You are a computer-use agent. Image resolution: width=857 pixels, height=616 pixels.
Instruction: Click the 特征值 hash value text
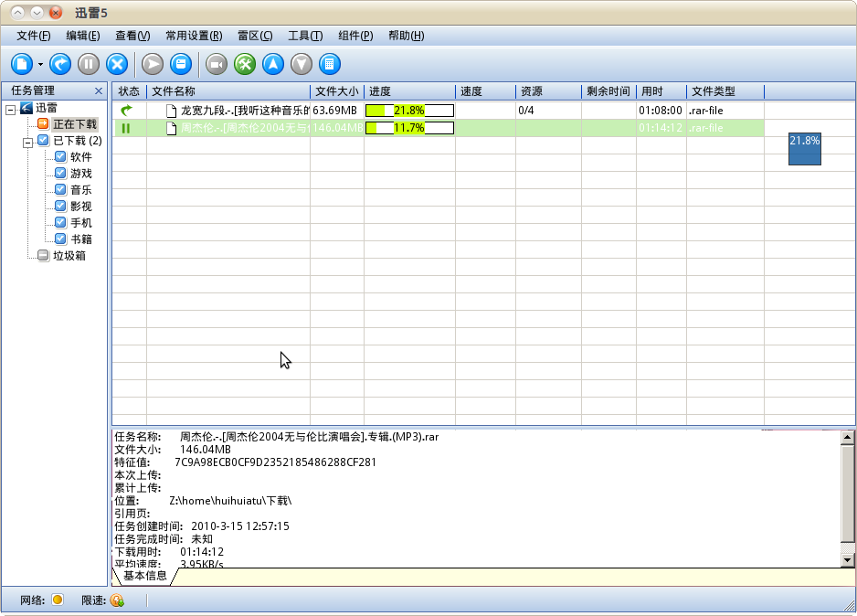276,462
